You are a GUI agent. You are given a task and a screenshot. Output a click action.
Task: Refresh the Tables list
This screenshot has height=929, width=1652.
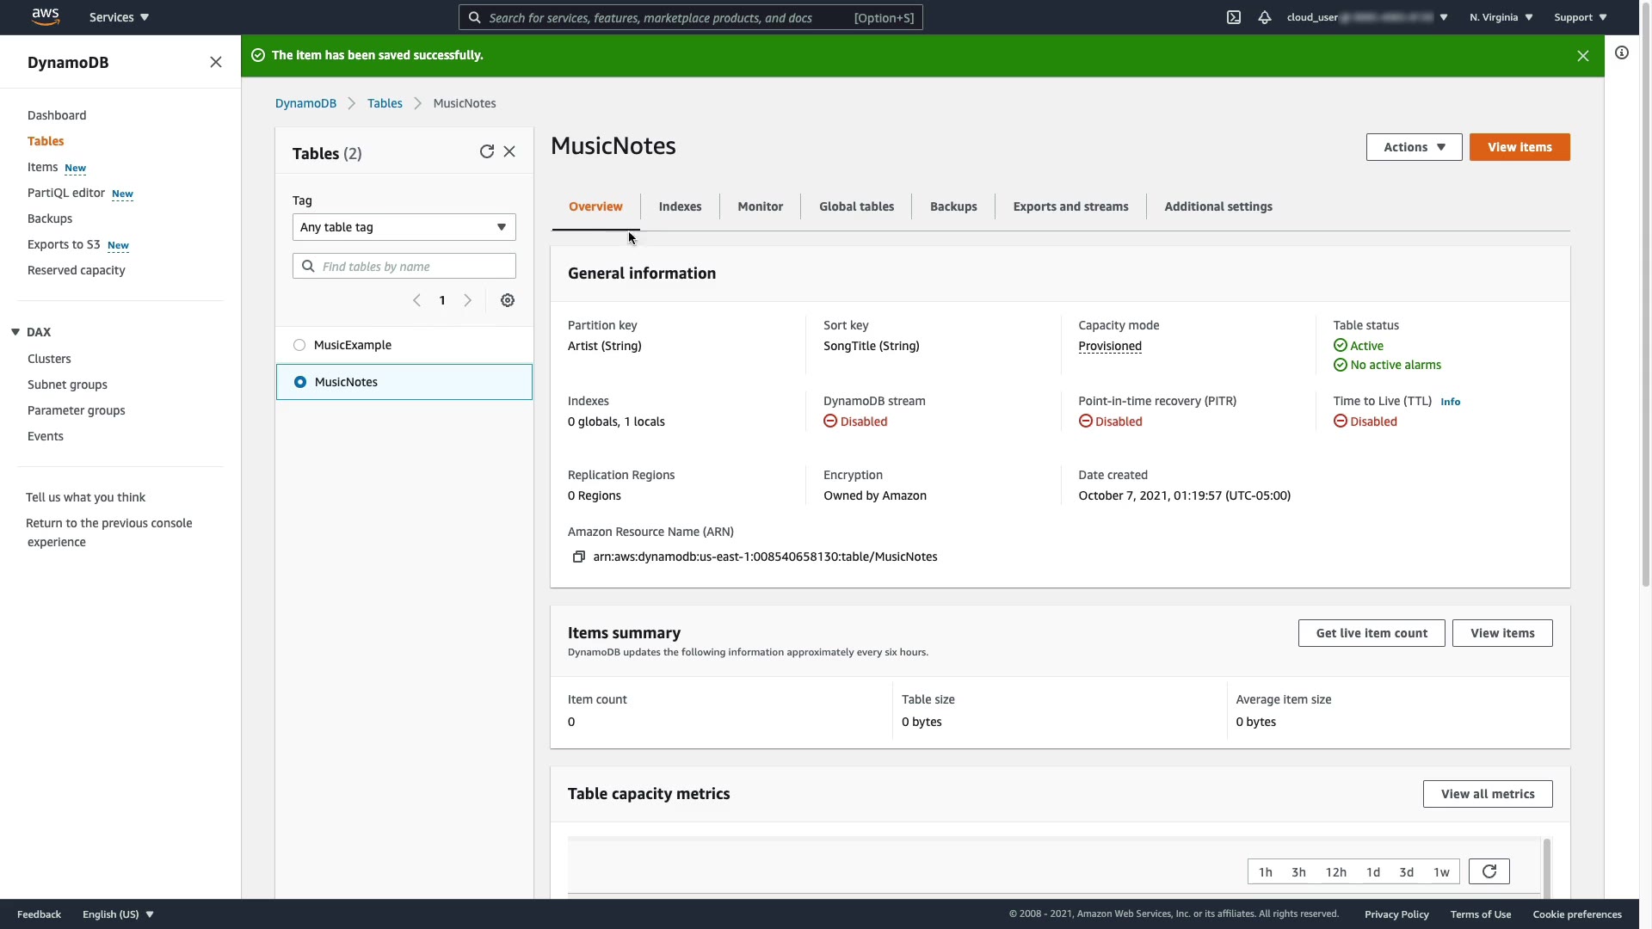click(486, 152)
